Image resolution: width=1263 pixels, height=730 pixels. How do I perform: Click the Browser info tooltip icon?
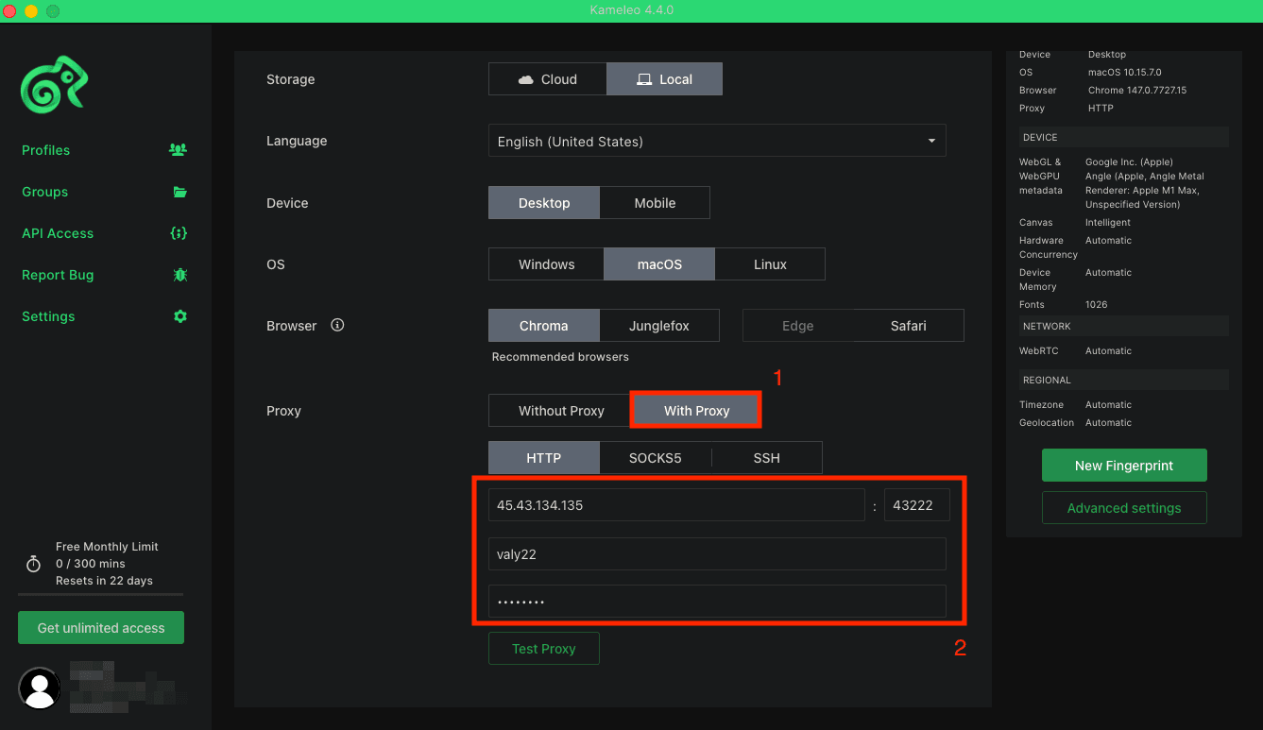point(337,325)
